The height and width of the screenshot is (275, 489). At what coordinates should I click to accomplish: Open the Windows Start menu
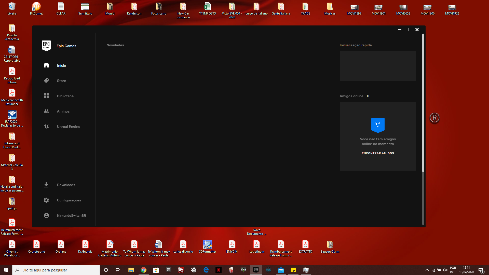[6, 270]
